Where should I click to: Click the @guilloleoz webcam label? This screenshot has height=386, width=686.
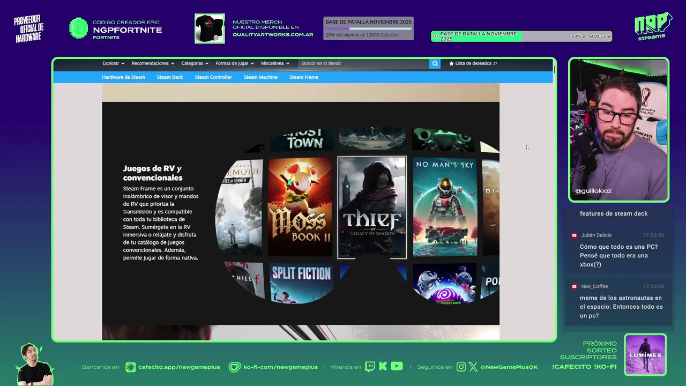[x=593, y=191]
